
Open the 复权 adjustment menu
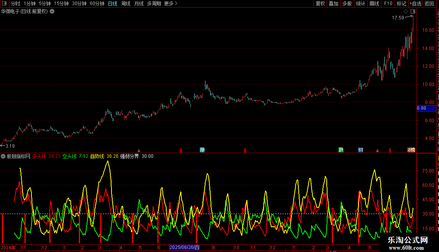pyautogui.click(x=320, y=3)
